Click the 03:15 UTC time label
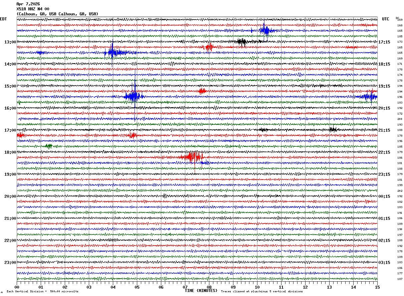 [384, 263]
